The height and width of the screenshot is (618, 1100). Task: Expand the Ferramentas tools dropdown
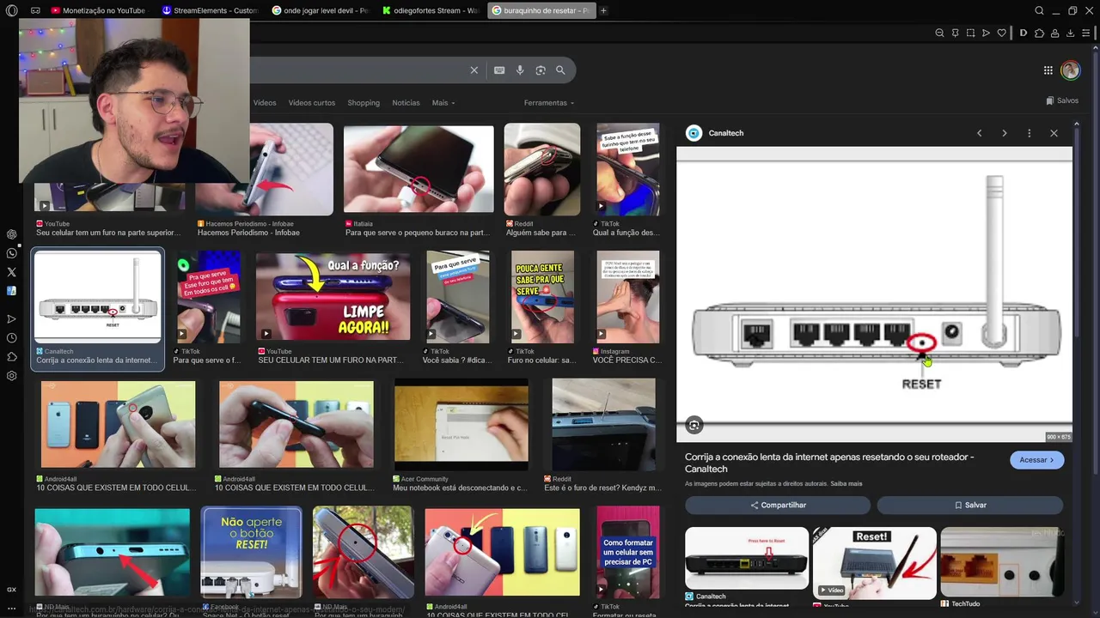[549, 103]
